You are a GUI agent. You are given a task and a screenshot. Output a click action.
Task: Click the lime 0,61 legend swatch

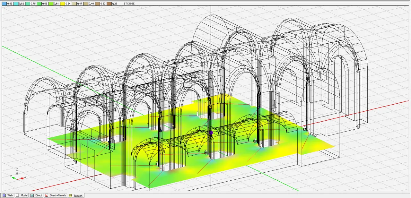click(51, 4)
